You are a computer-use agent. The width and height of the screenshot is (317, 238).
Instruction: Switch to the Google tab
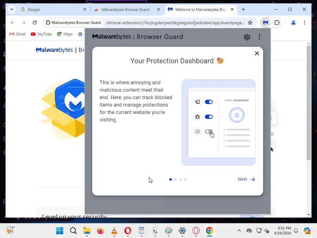[x=54, y=10]
